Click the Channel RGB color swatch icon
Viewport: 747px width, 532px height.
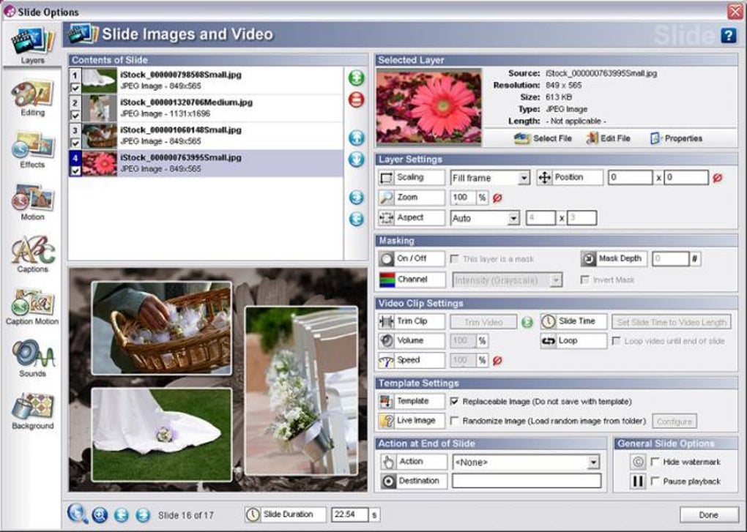point(387,280)
